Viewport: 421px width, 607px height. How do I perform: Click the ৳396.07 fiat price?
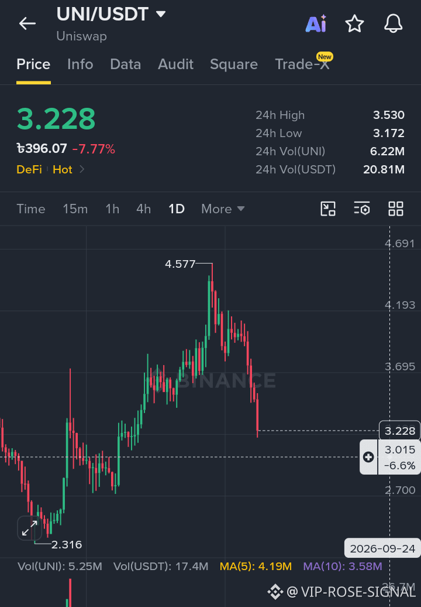point(42,149)
